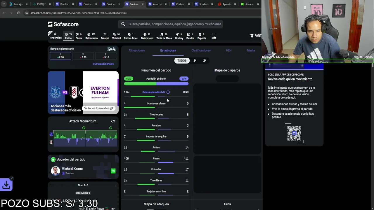374x210 pixels.
Task: Open the Alineaciones tab
Action: point(136,50)
